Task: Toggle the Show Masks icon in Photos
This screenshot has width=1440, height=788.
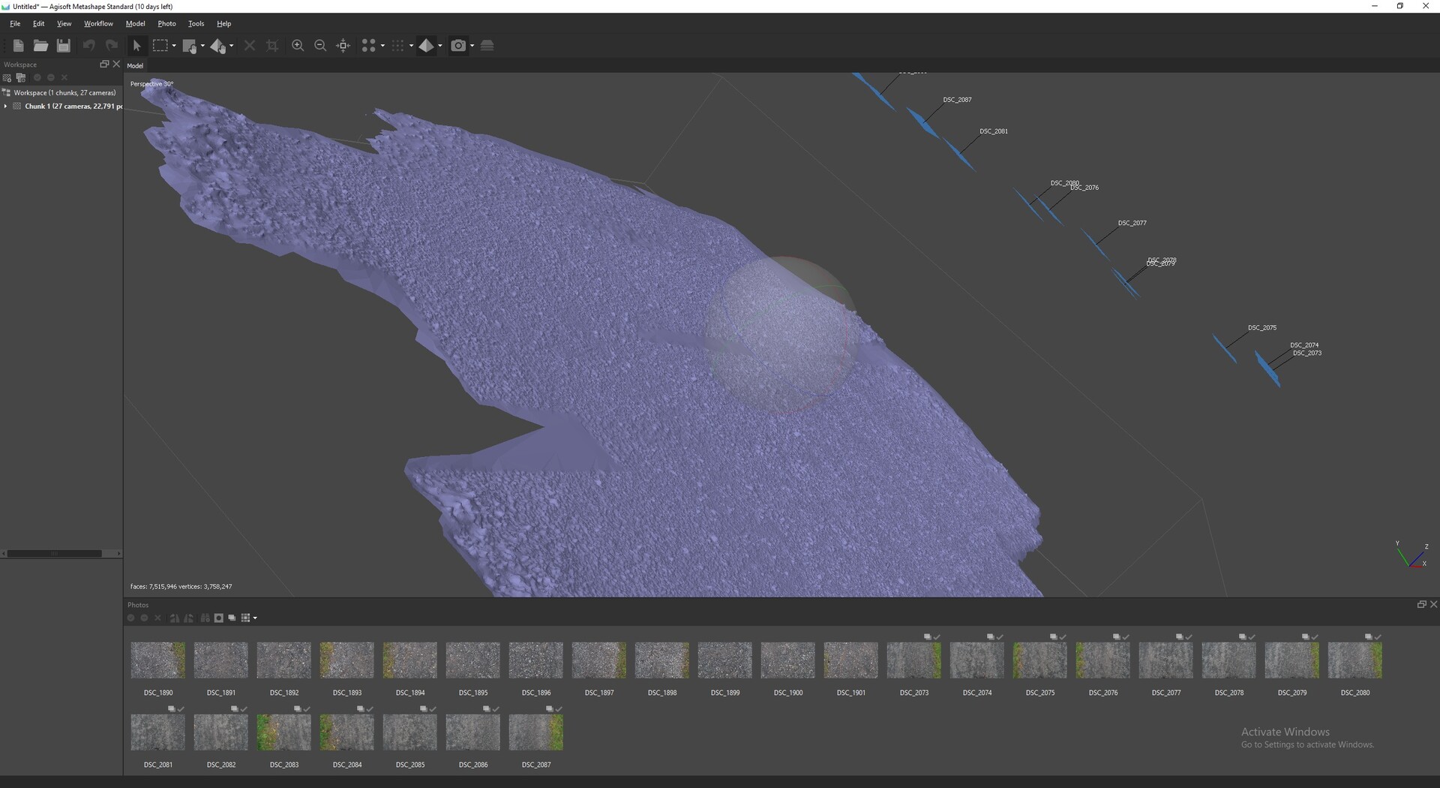Action: pyautogui.click(x=218, y=618)
